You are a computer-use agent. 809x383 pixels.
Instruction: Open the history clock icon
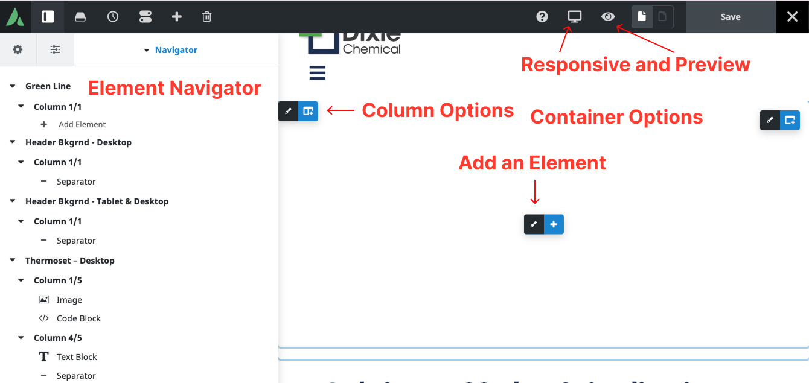(113, 17)
